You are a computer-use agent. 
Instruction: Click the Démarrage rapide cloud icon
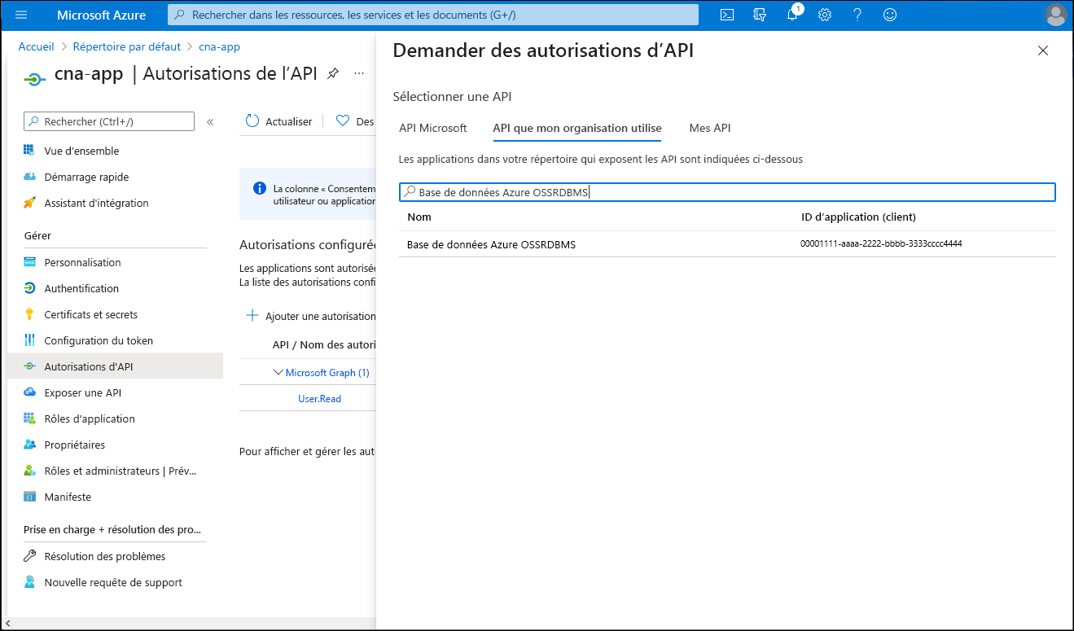[29, 177]
